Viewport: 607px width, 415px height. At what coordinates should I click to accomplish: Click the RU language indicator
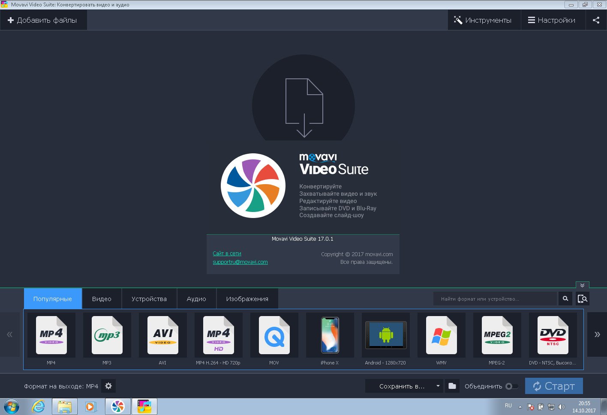(508, 406)
